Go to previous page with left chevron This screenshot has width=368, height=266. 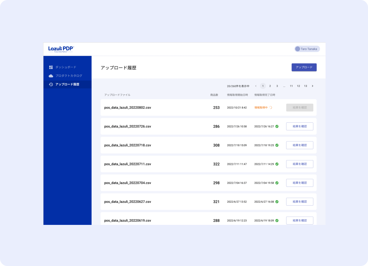[256, 86]
